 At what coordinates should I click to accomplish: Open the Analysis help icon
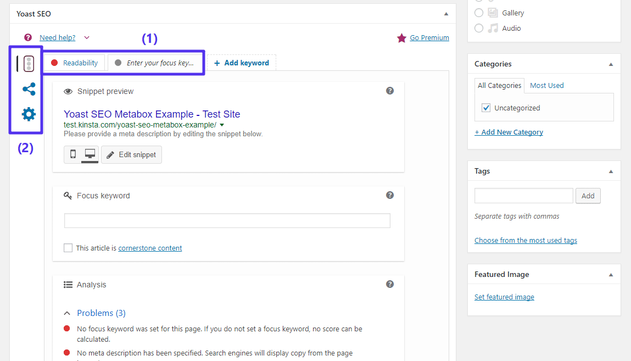389,284
